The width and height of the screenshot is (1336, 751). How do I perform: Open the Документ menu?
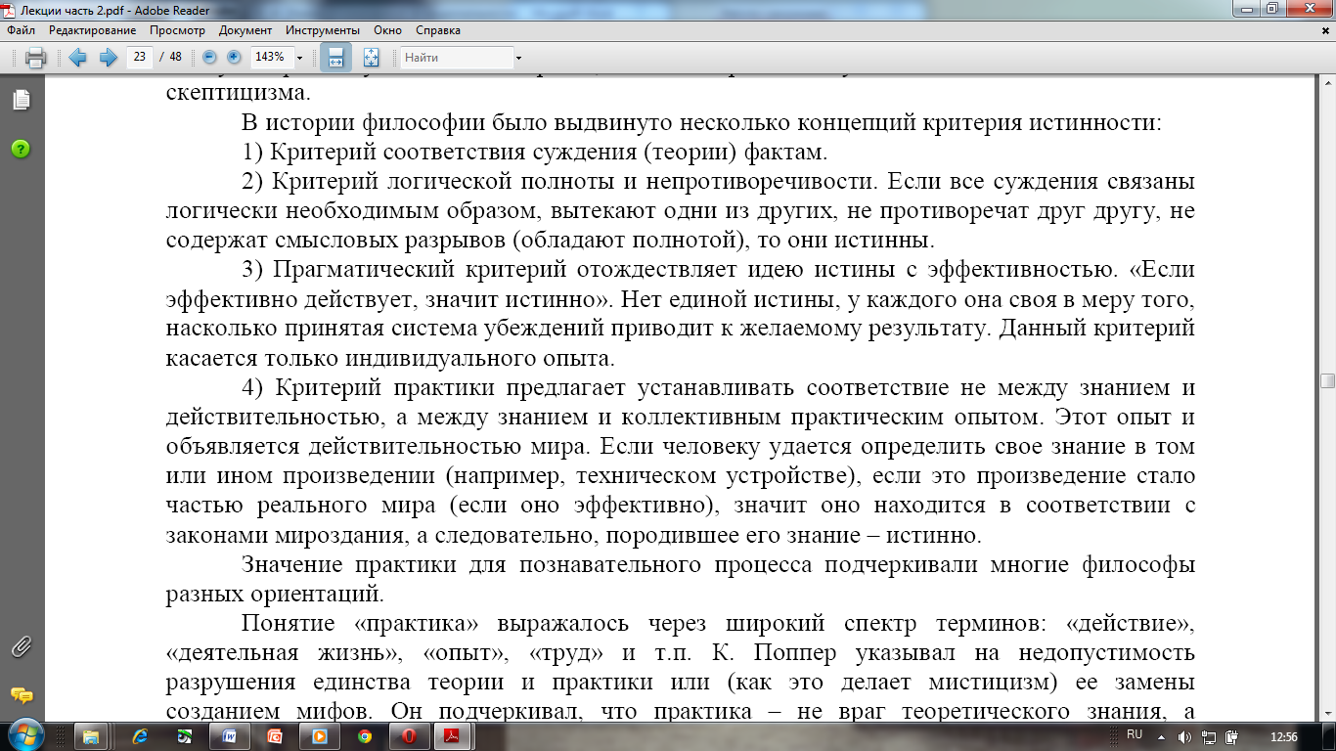(245, 30)
